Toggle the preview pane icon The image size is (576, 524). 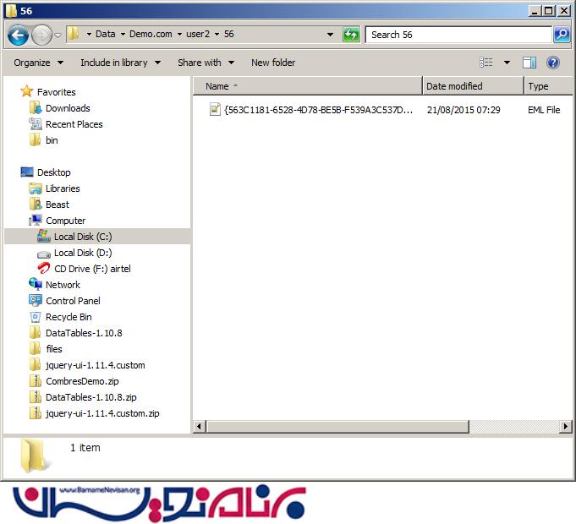529,63
